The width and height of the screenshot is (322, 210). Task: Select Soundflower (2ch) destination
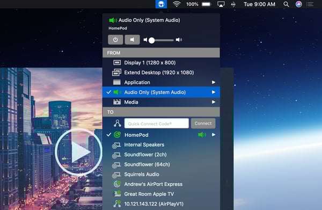click(161, 155)
